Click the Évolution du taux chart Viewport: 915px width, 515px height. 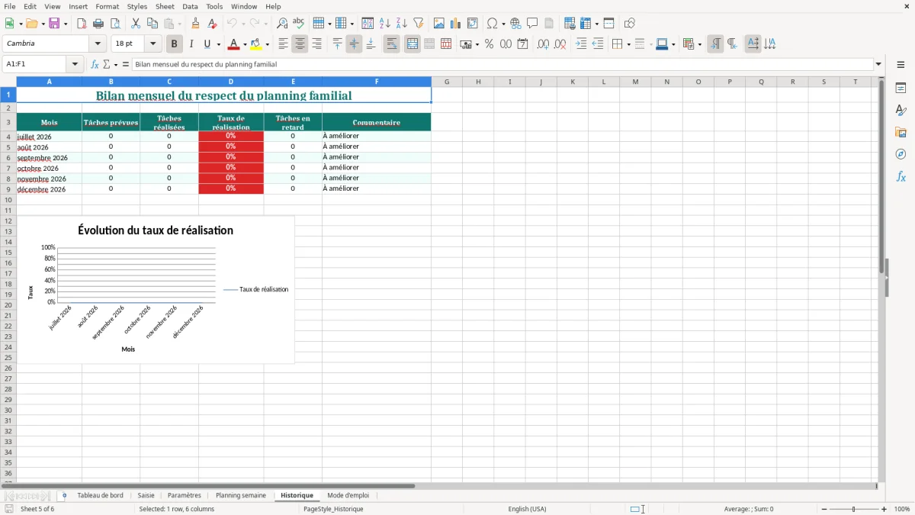point(156,290)
